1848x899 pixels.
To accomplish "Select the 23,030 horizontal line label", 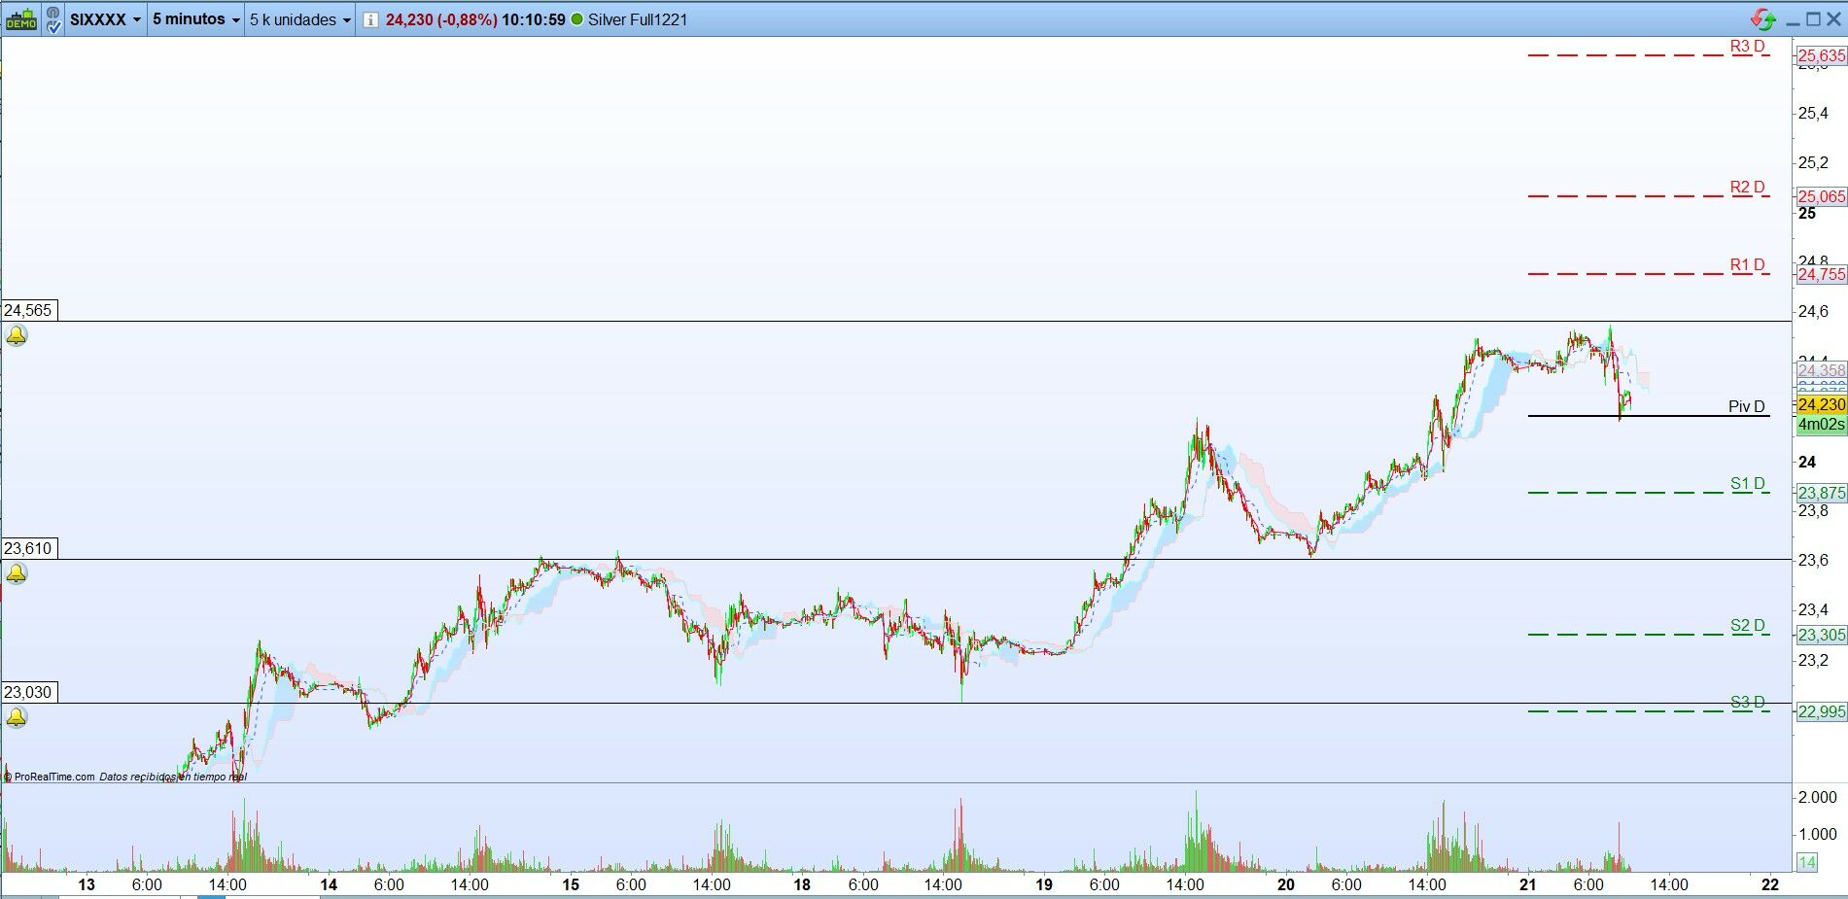I will coord(28,692).
